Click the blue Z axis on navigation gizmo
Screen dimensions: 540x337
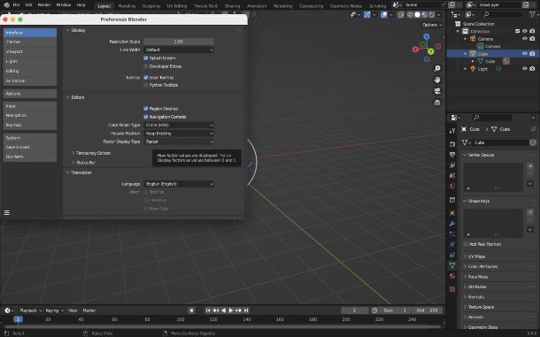click(427, 36)
